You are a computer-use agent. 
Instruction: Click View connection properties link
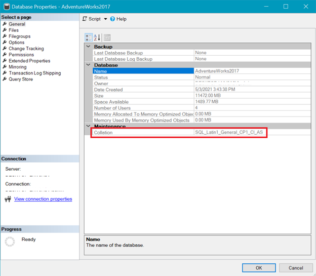(x=43, y=199)
